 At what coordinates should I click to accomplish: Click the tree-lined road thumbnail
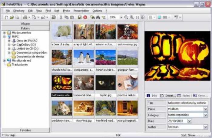tap(106, 108)
